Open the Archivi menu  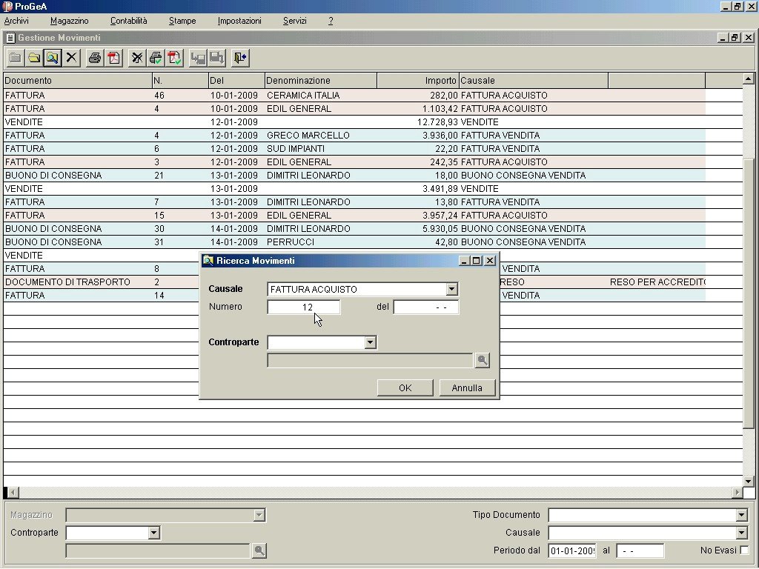coord(16,21)
